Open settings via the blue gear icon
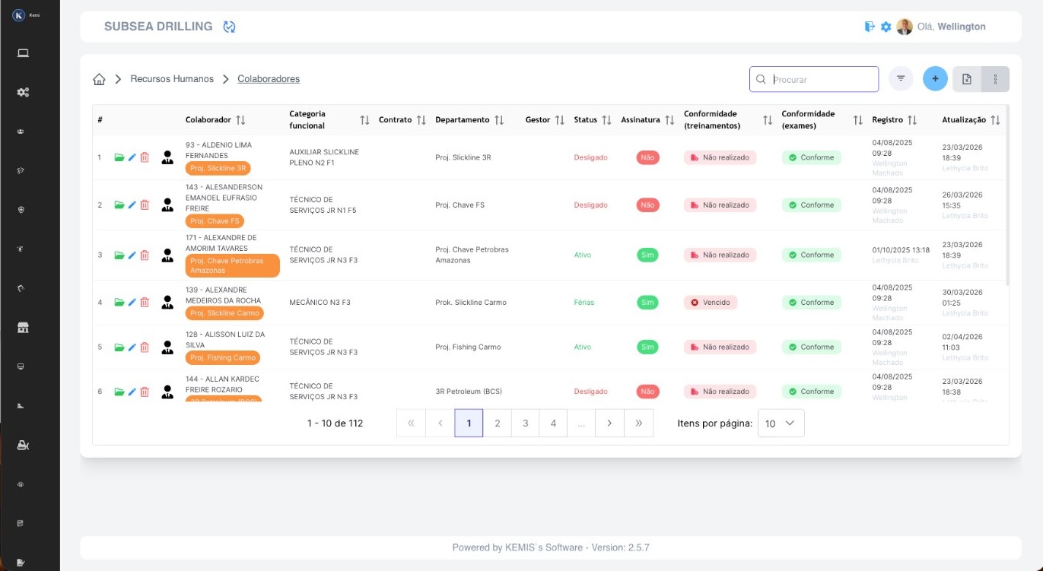Image resolution: width=1043 pixels, height=571 pixels. (x=885, y=26)
